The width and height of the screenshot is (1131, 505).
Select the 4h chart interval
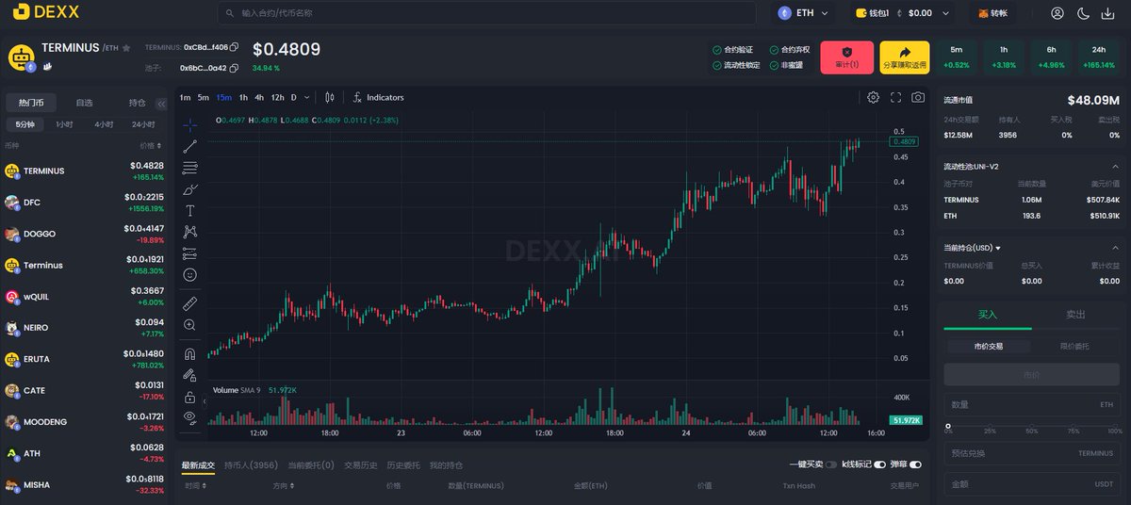259,97
